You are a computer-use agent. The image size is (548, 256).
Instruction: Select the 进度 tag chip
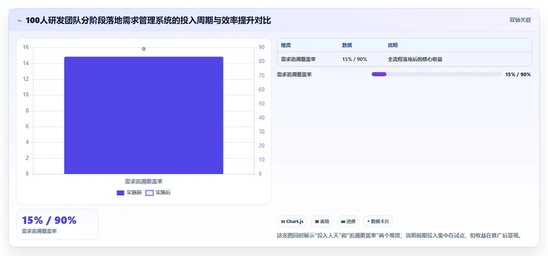(348, 221)
